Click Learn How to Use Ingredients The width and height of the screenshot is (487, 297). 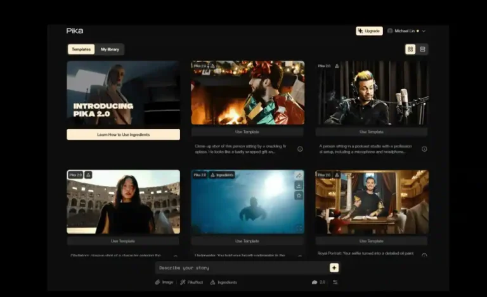[123, 135]
